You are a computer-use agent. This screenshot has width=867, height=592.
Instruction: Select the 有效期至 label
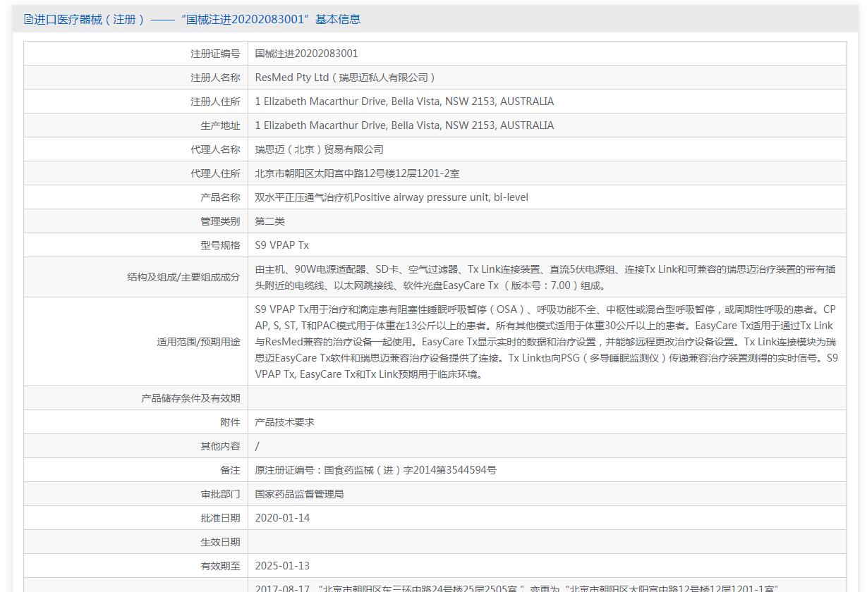(220, 566)
